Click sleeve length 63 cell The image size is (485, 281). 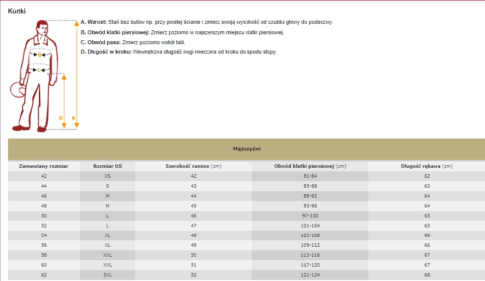coord(427,186)
